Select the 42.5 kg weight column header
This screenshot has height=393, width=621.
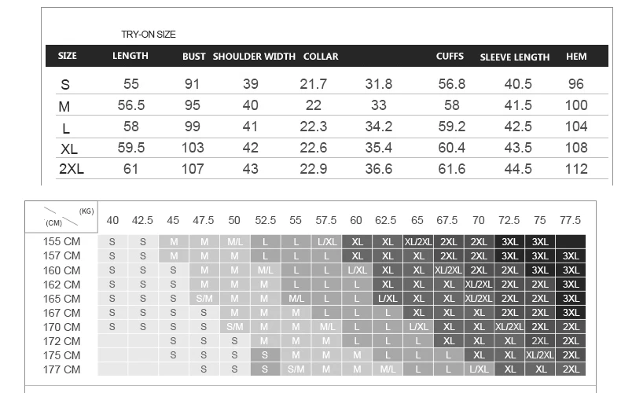pyautogui.click(x=142, y=220)
